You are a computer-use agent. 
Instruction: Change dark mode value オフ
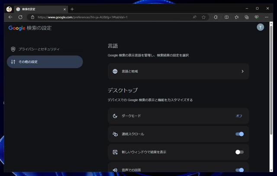tap(239, 116)
